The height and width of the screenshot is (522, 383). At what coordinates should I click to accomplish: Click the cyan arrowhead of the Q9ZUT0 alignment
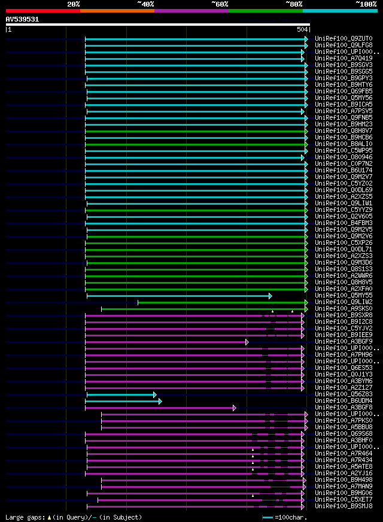[306, 40]
